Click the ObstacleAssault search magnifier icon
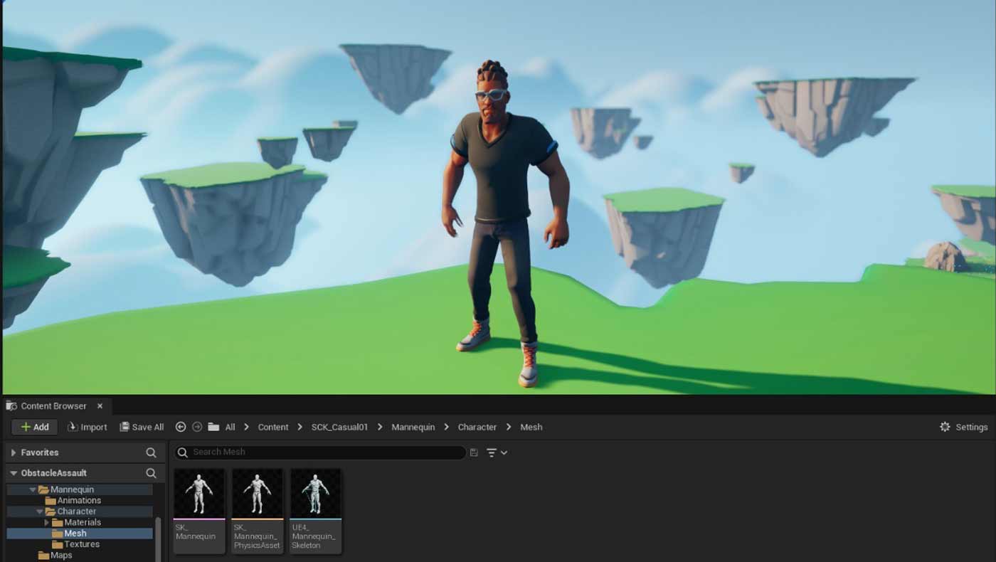Screen dimensions: 996x562 click(151, 473)
